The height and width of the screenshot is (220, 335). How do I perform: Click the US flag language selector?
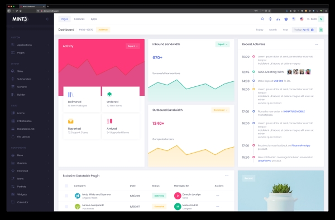tap(301, 19)
